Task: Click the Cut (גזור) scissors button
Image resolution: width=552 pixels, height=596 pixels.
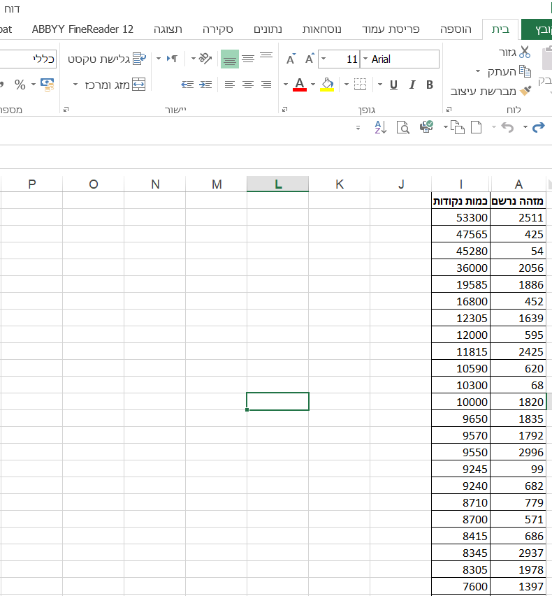Action: coord(514,52)
